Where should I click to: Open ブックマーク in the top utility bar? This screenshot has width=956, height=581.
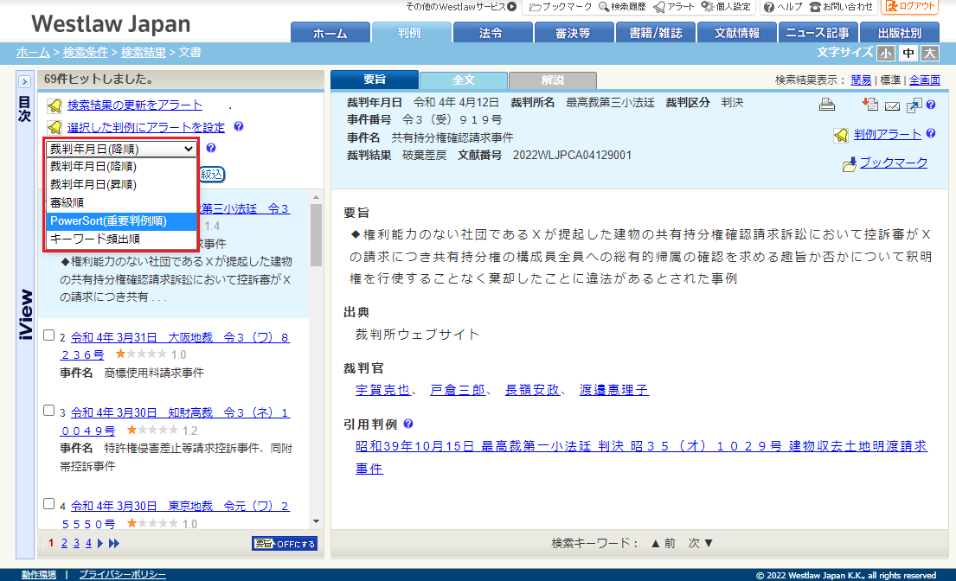(561, 7)
